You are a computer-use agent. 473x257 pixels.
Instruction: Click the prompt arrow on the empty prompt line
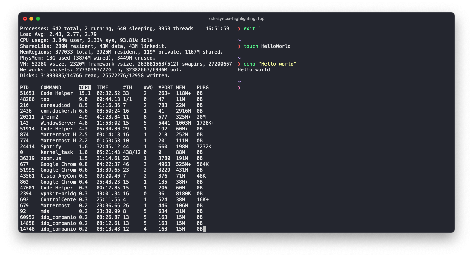click(239, 87)
